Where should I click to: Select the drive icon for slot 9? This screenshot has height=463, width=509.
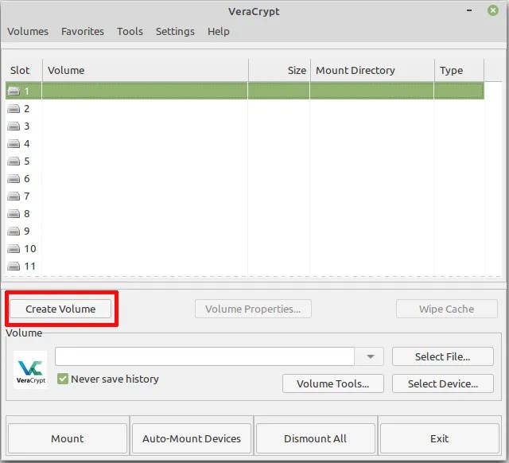[14, 231]
